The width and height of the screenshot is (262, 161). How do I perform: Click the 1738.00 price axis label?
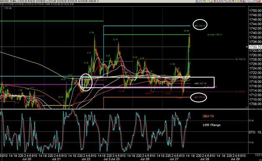(255, 37)
